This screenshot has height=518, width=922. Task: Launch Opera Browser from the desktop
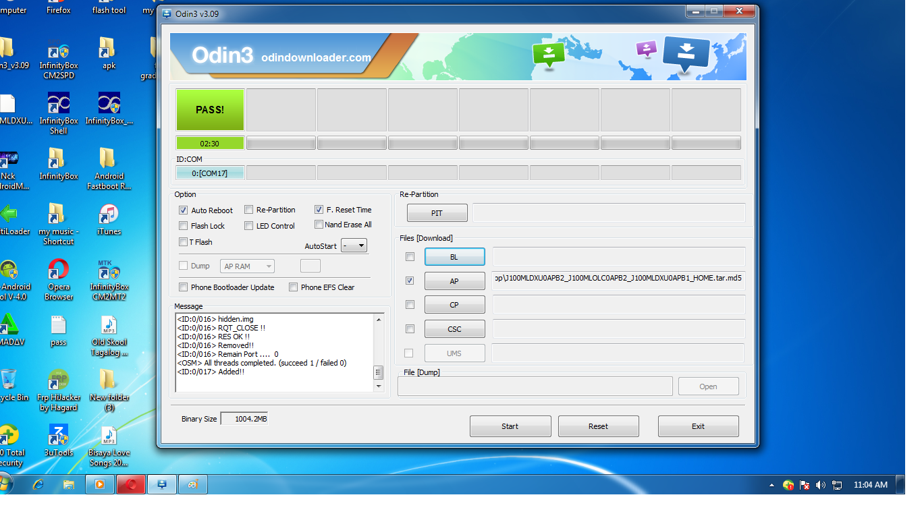[x=59, y=280]
